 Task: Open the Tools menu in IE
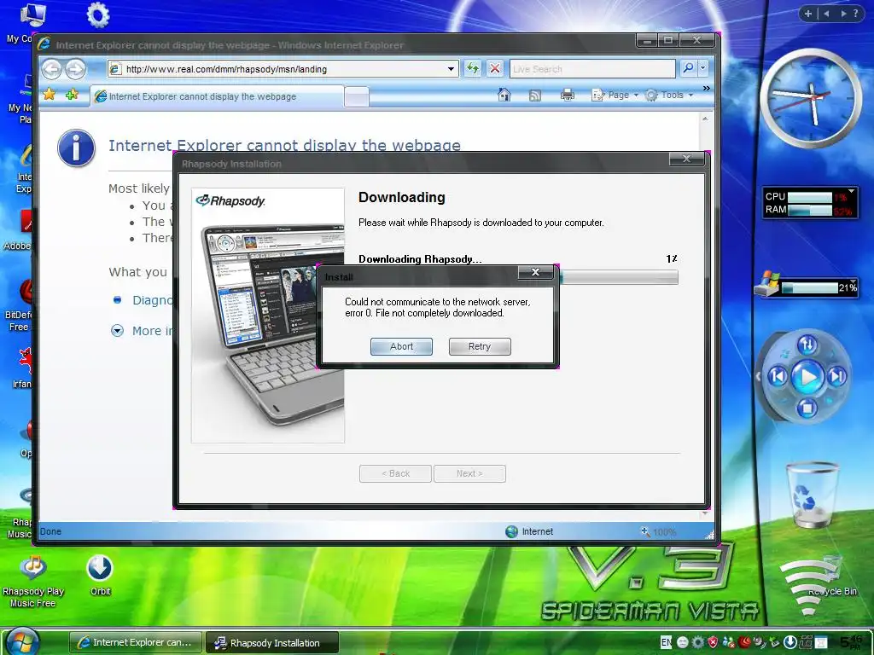click(x=669, y=96)
